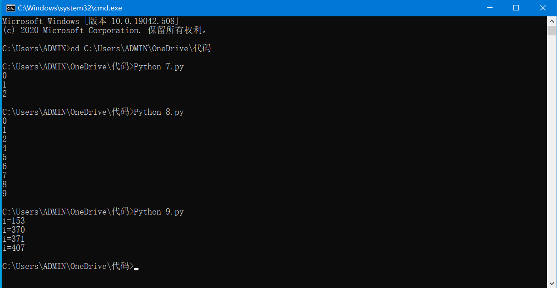Click the C:\Windows\system32\cmd.exe title text
557x288 pixels.
point(70,8)
